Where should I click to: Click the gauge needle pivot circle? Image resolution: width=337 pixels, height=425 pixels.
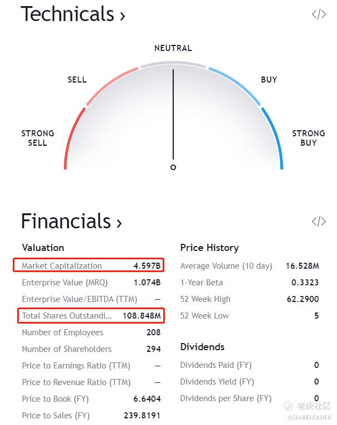click(x=173, y=167)
